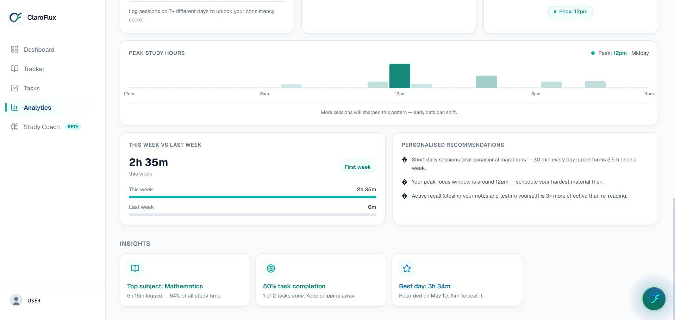Click the ClaroFlux logo icon

pos(16,18)
